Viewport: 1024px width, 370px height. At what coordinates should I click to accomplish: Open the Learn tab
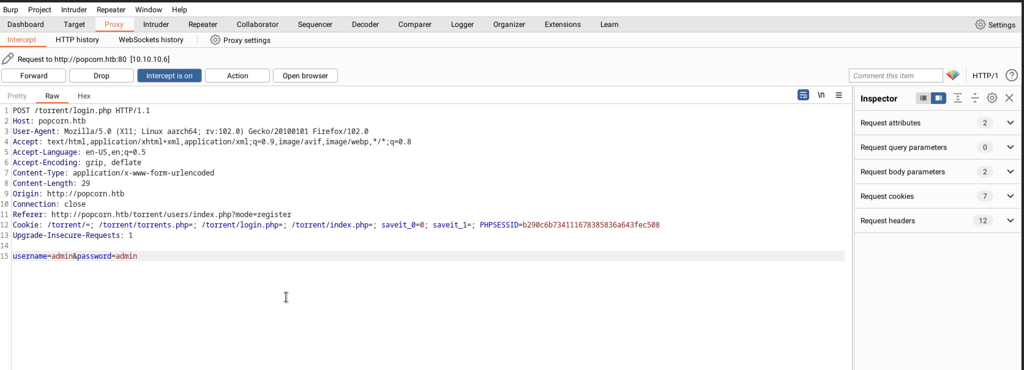(x=609, y=24)
